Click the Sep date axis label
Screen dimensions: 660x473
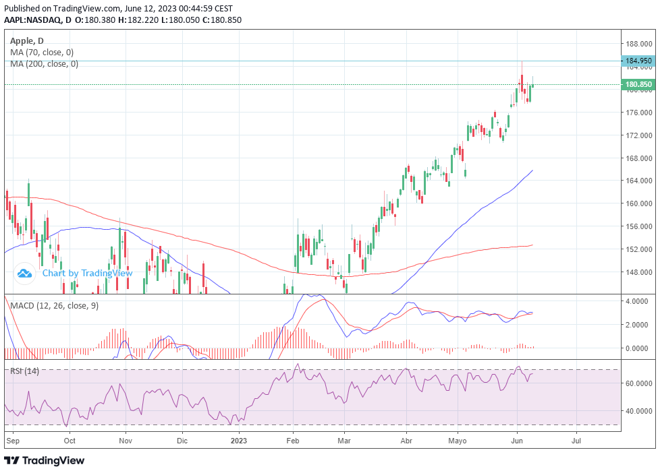click(13, 441)
